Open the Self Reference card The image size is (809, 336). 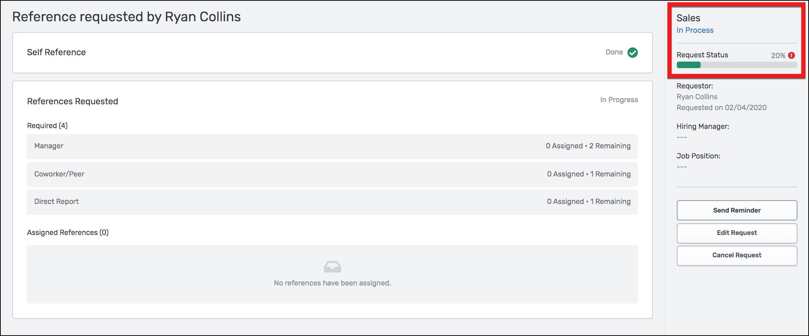pyautogui.click(x=332, y=53)
